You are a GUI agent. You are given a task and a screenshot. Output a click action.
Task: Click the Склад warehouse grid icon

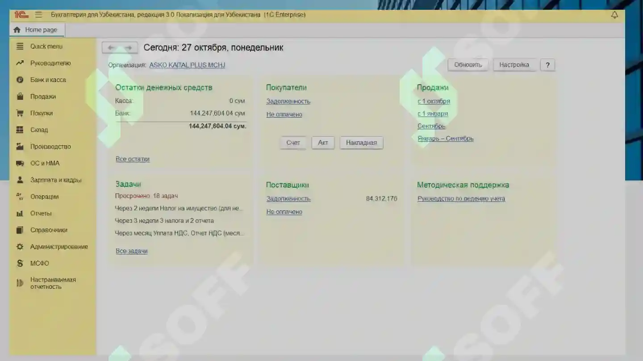click(20, 130)
